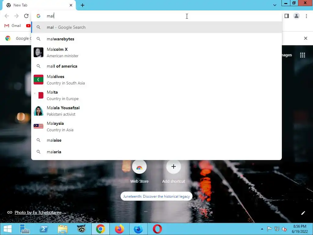Viewport: 313px width, 235px height.
Task: Reload the current page
Action: [x=26, y=16]
